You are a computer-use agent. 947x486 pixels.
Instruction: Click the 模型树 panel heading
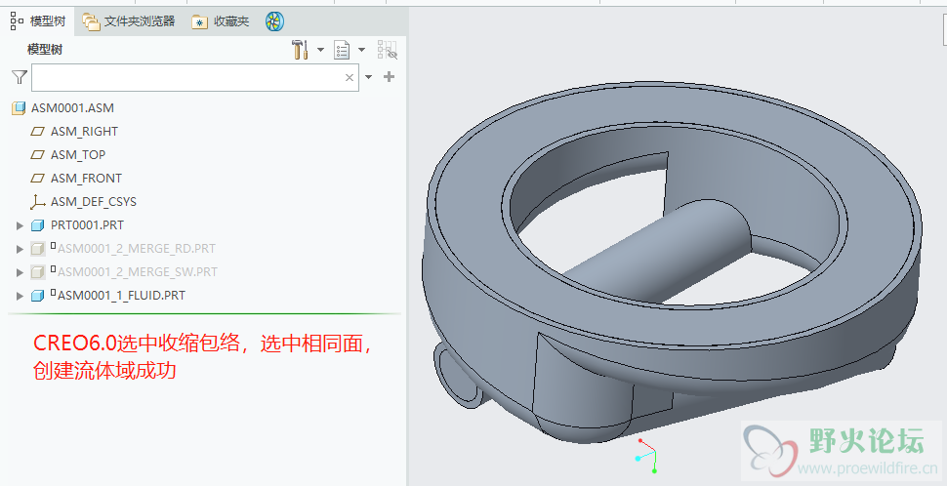click(45, 50)
